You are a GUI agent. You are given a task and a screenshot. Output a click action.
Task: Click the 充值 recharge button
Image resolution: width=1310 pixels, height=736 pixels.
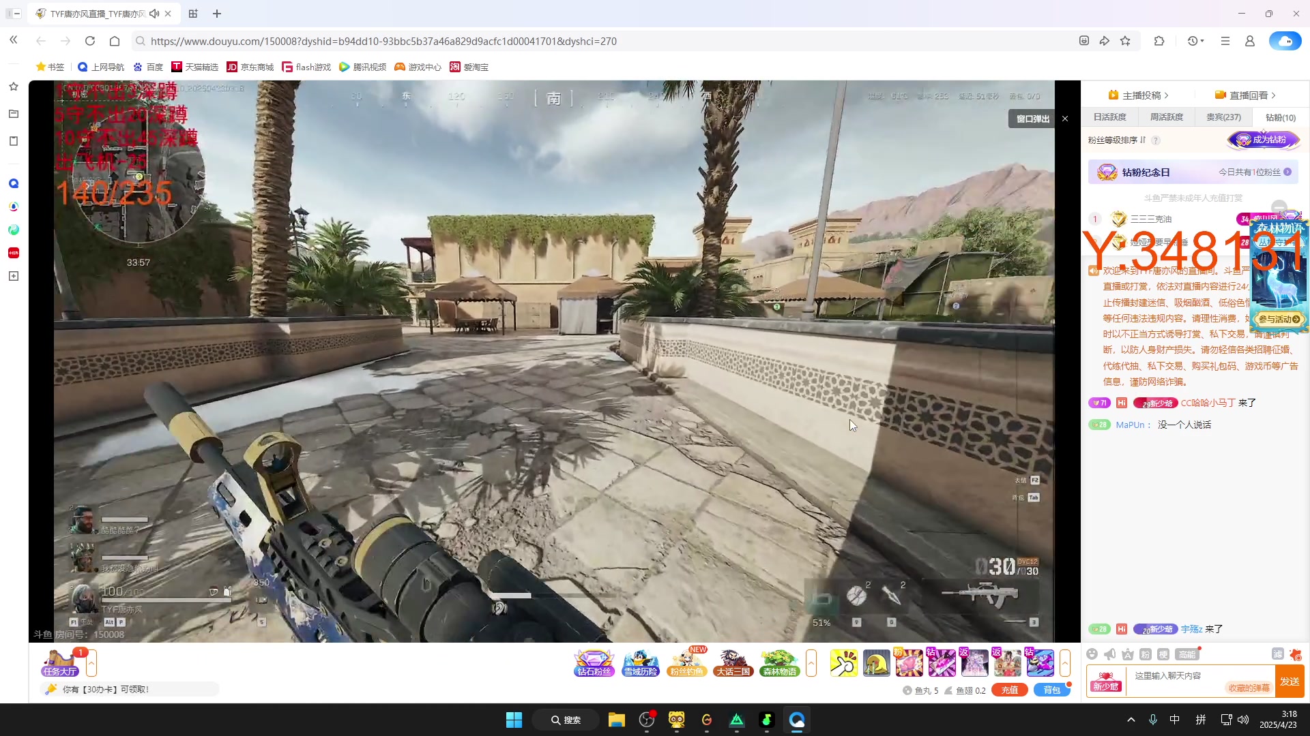pos(1009,690)
